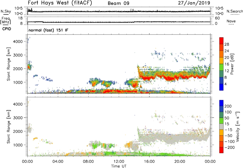Click the '60' Nave axis value
The height and width of the screenshot is (168, 243).
[217, 18]
